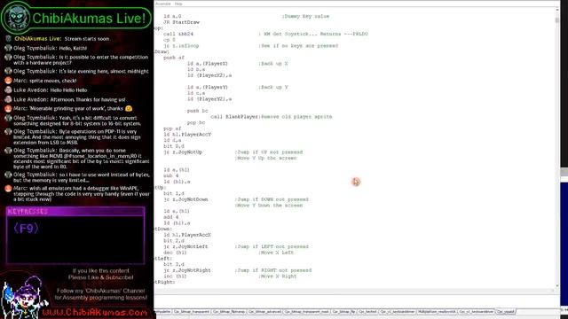Image resolution: width=568 pixels, height=319 pixels.
Task: Switch to the Multiplatform_readjoystick tab
Action: coord(437,311)
